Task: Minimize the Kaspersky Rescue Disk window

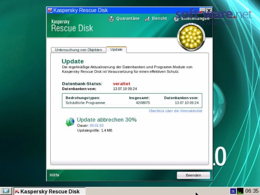Action: pos(202,11)
